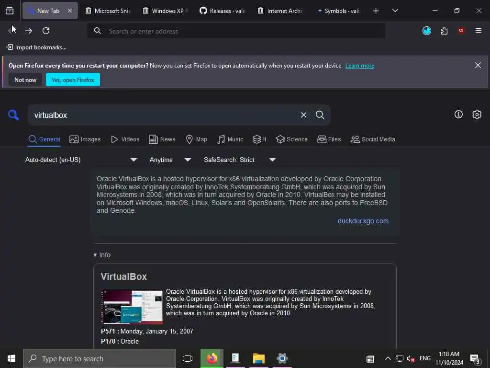Image resolution: width=490 pixels, height=368 pixels.
Task: Open File Explorer from the taskbar
Action: (259, 358)
